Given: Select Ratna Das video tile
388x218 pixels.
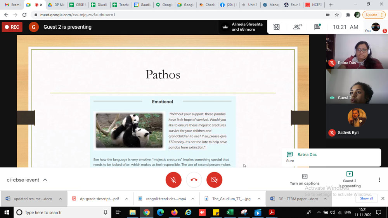Looking at the screenshot, I should [357, 51].
